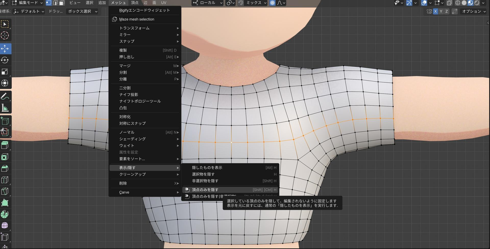Open the UV menu in header
This screenshot has width=490, height=249.
164,3
